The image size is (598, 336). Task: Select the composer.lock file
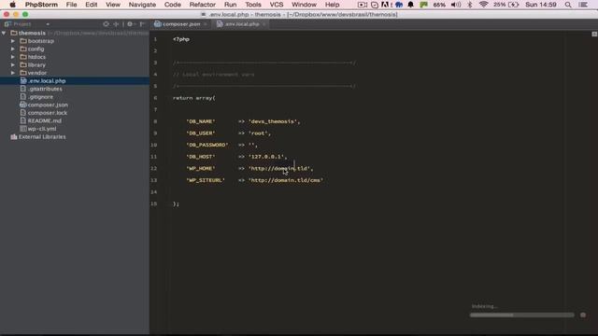(x=48, y=113)
